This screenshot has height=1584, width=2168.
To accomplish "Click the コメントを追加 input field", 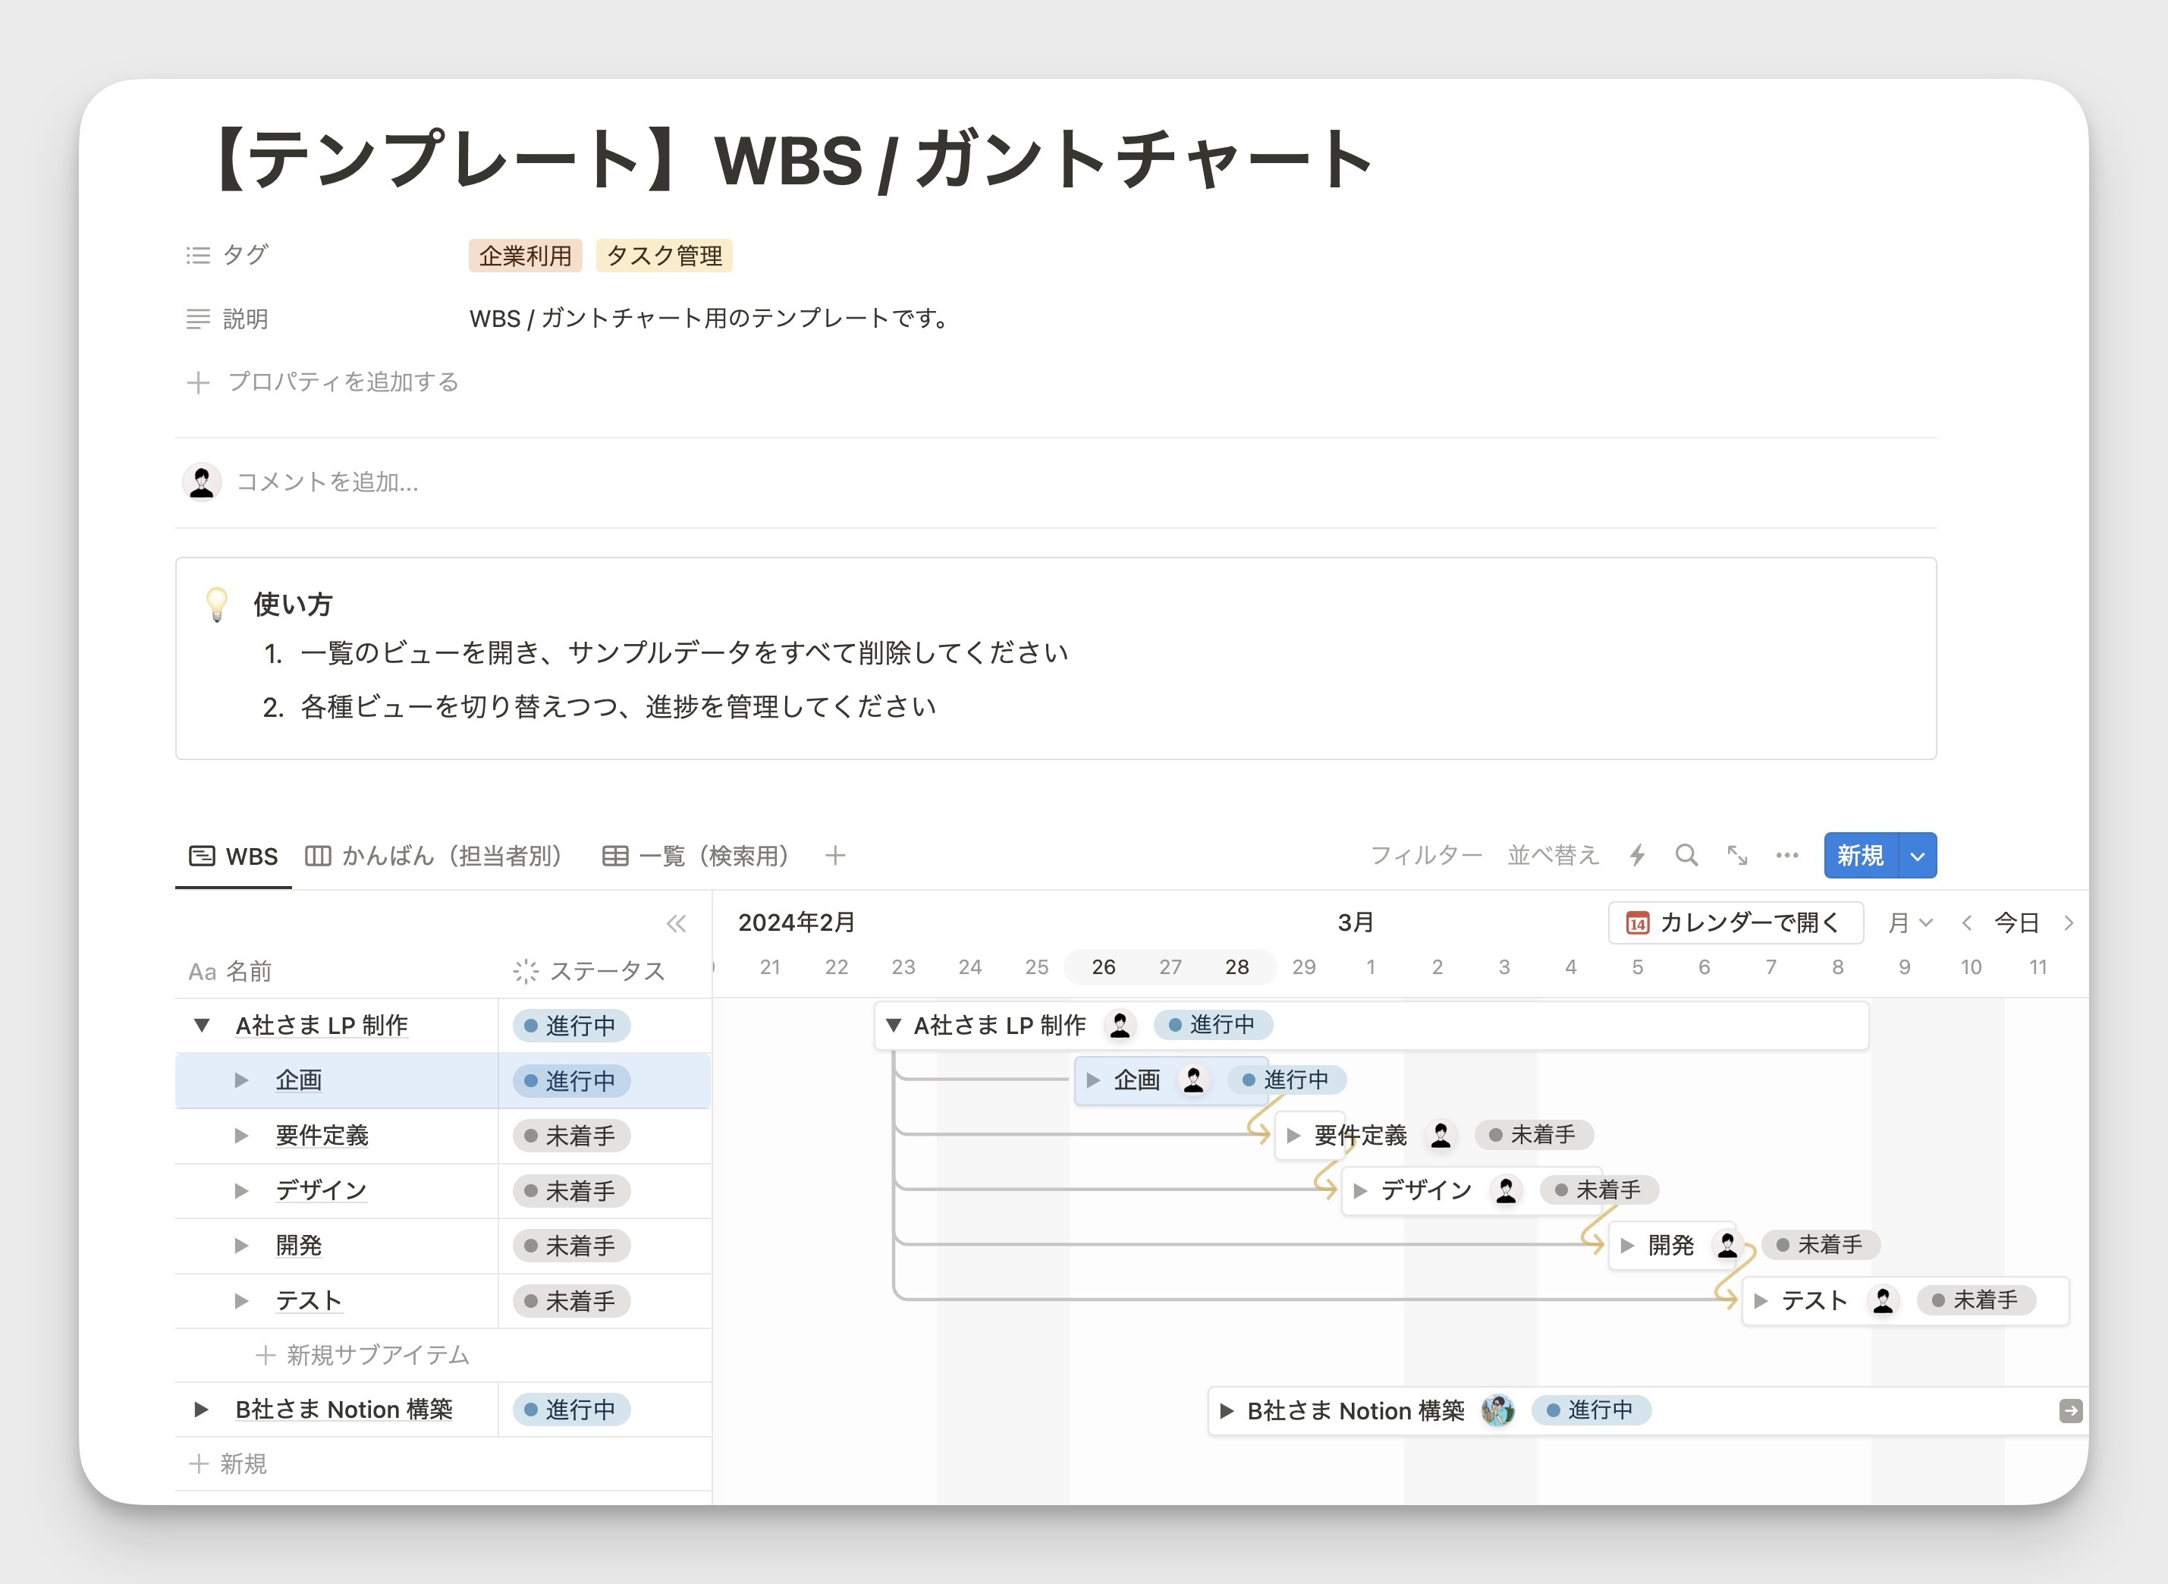I will tap(328, 481).
